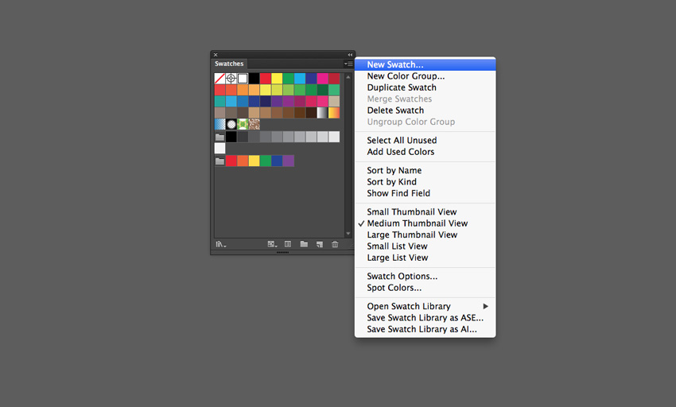Screen dimensions: 676x407
Task: Click the Delete Swatch trash icon
Action: point(335,245)
